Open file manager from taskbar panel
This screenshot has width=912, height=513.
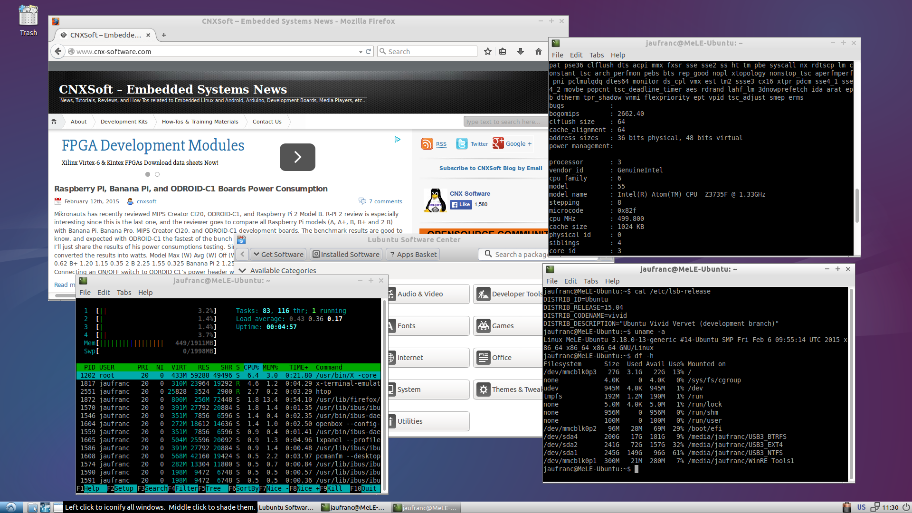click(32, 507)
